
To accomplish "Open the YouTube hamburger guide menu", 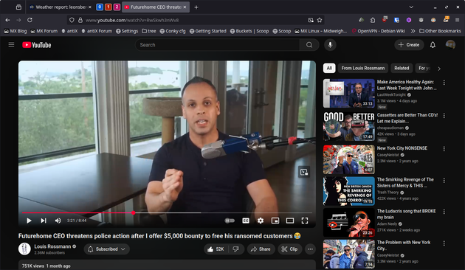I will tap(11, 45).
